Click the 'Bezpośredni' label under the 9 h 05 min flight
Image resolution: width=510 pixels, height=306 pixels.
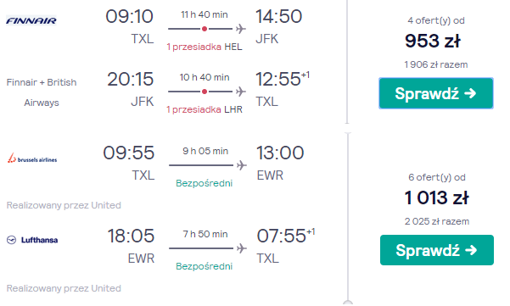205,183
